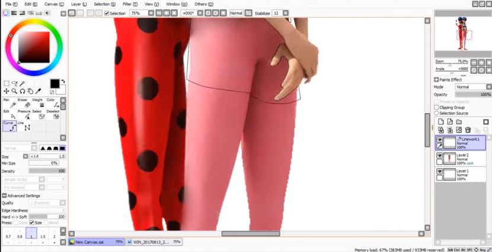Switch to the WIN_20170813 document tab
Image resolution: width=492 pixels, height=252 pixels.
155,242
